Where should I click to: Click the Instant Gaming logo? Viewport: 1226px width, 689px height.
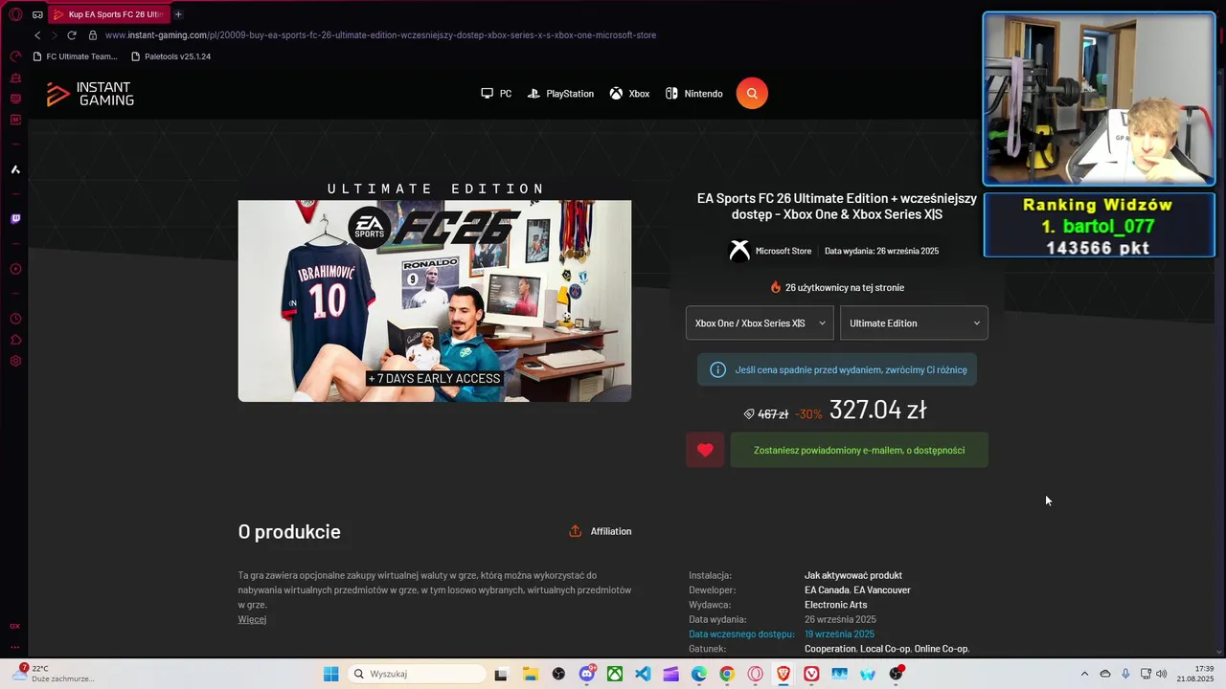[90, 94]
